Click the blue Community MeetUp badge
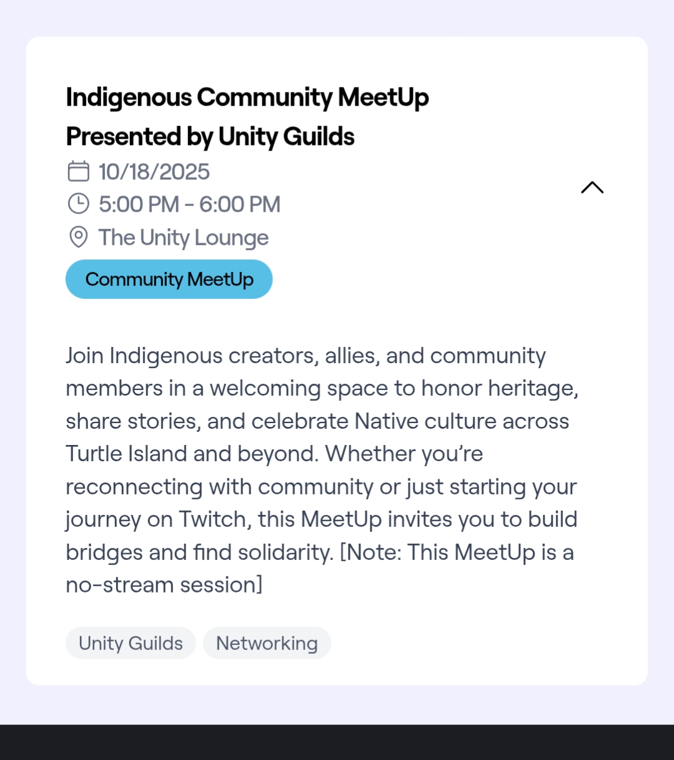 click(x=169, y=279)
